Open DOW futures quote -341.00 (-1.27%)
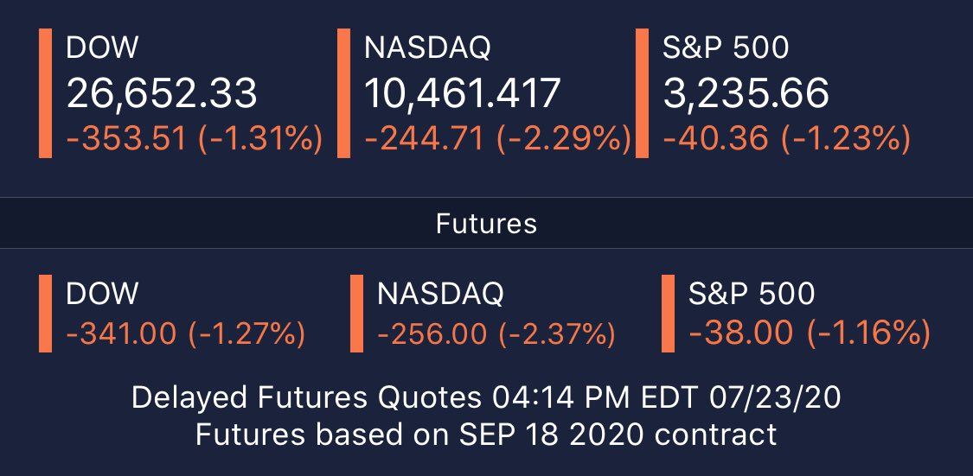The width and height of the screenshot is (973, 476). [185, 333]
